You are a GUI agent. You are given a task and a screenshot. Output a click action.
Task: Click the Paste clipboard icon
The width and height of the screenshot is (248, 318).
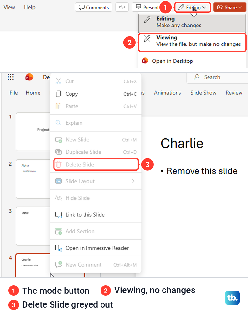[58, 106]
